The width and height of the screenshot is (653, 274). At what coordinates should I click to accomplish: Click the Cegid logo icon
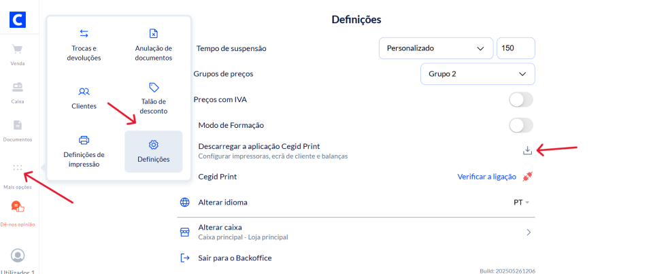coord(18,19)
